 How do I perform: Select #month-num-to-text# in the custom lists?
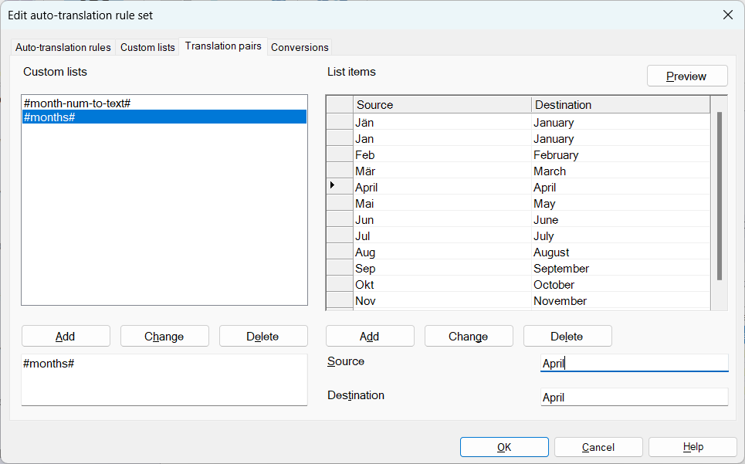(164, 103)
